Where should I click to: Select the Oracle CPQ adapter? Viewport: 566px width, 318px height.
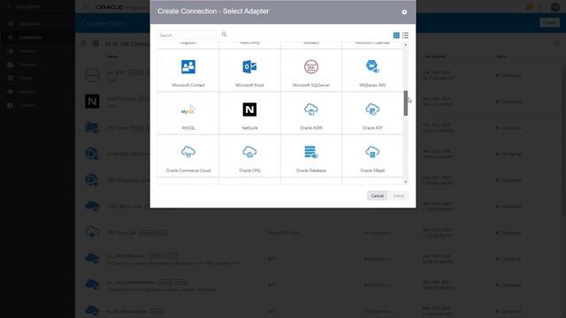click(x=249, y=156)
